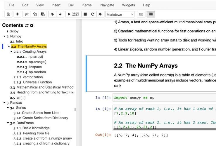Open the File menu
Image resolution: width=216 pixels, height=146 pixels.
tap(11, 5)
